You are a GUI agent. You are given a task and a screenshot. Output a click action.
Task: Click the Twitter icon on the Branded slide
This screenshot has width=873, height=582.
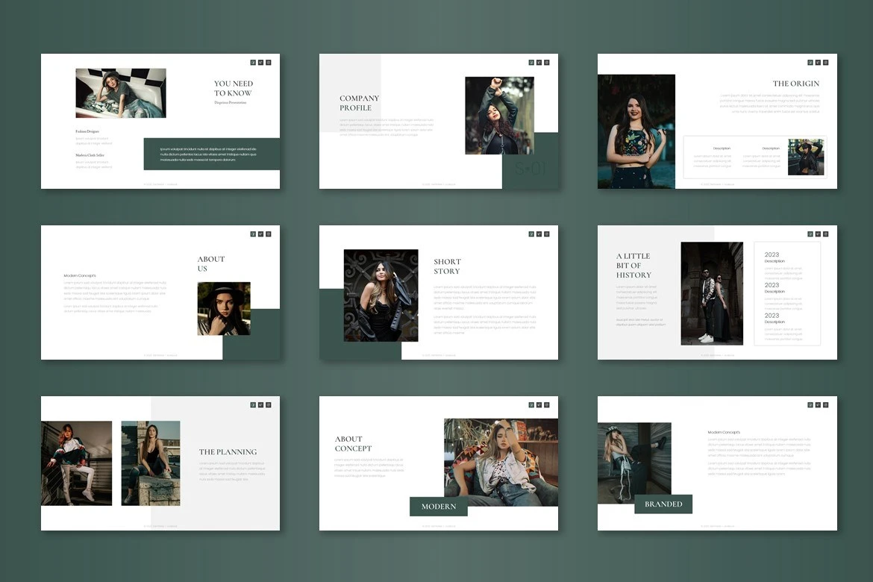818,405
